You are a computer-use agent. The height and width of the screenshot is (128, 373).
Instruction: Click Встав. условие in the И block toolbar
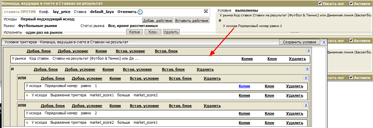coord(137,69)
